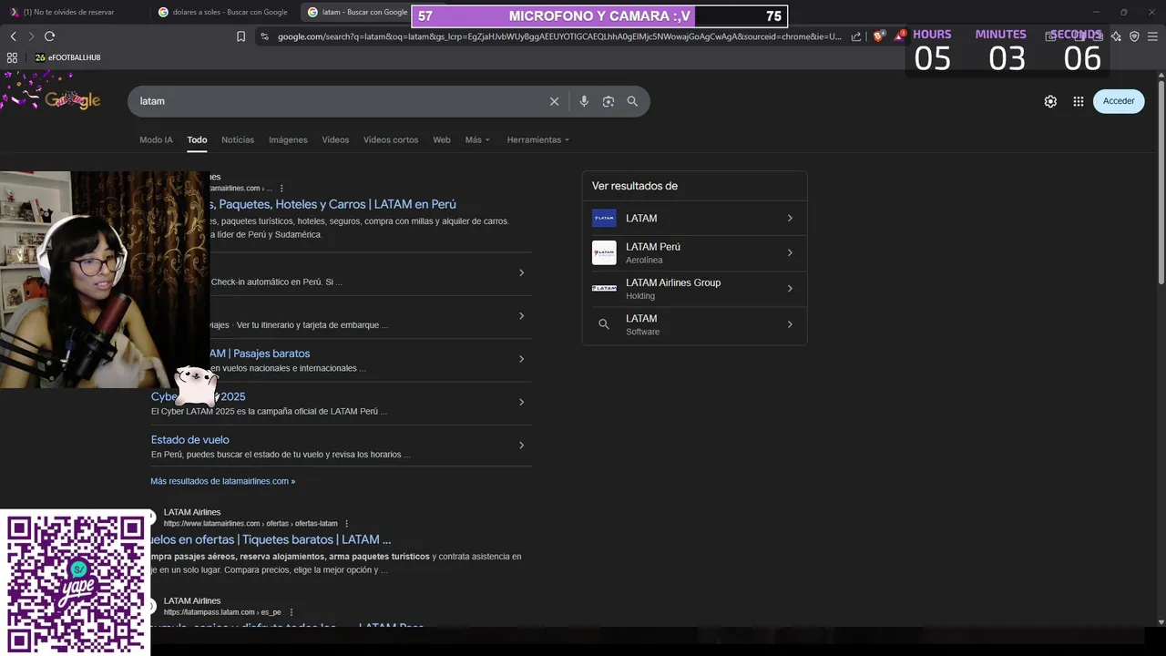Open options dots next to latampass.latam.com result
Image resolution: width=1166 pixels, height=656 pixels.
pos(291,612)
